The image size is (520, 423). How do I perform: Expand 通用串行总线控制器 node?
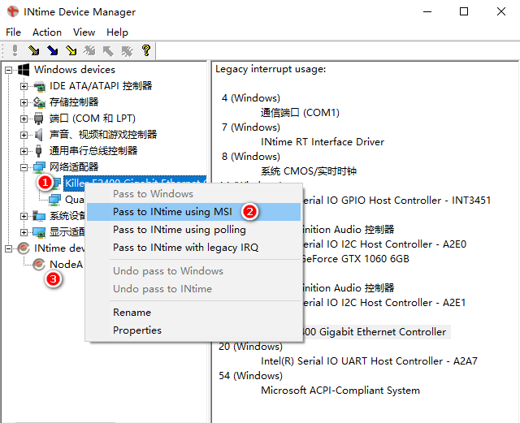coord(24,151)
